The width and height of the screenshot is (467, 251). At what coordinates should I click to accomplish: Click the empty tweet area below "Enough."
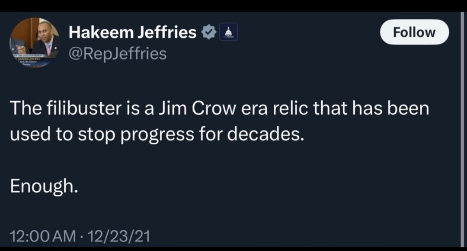232,212
